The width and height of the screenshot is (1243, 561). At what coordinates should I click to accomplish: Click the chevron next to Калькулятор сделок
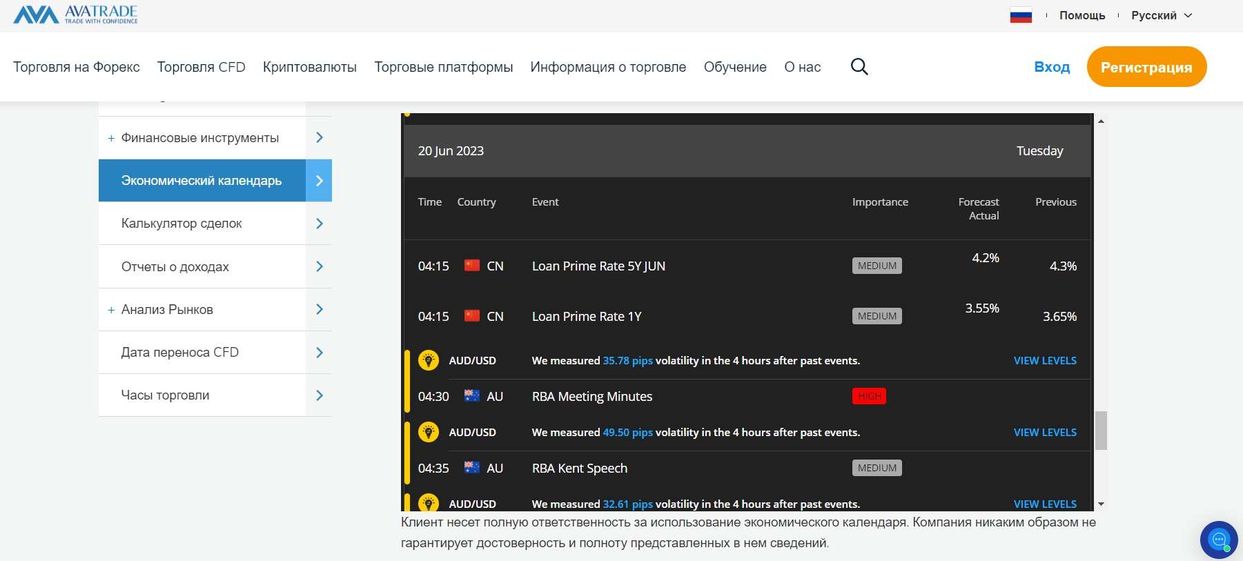coord(319,224)
